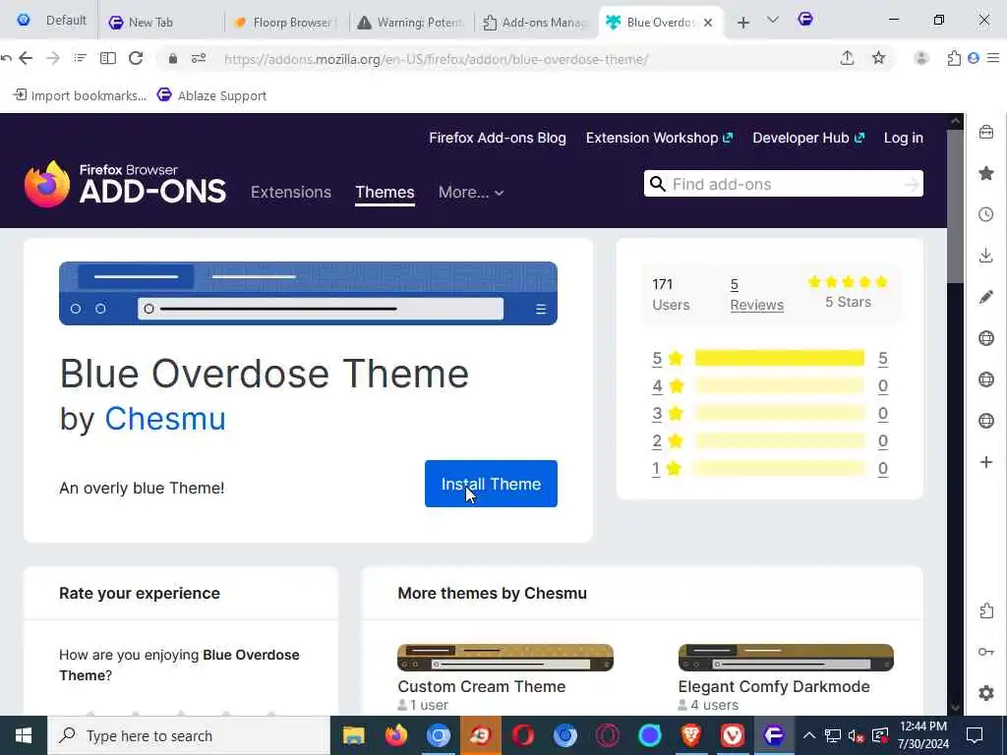Click the Floorp icon right of tab chevron
Viewport: 1007px width, 755px height.
(805, 20)
